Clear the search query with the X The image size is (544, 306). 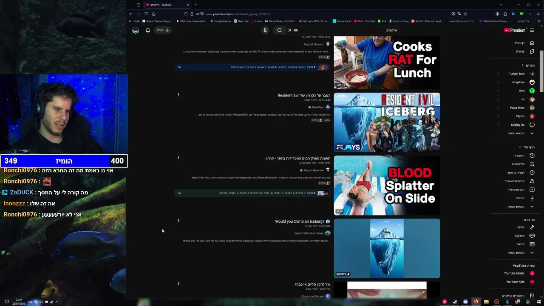(290, 30)
